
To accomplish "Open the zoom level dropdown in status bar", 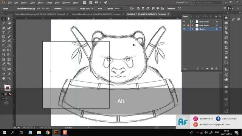I will click(x=24, y=128).
